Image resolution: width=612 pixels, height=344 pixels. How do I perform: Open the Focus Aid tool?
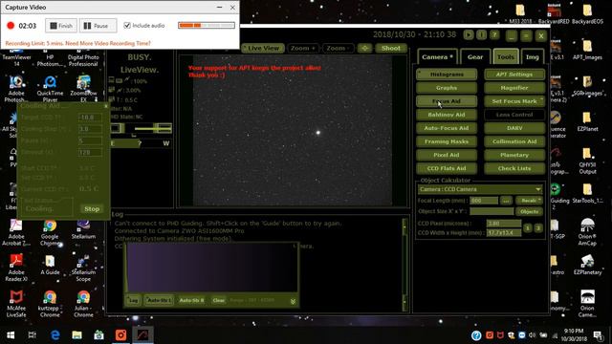click(x=447, y=101)
